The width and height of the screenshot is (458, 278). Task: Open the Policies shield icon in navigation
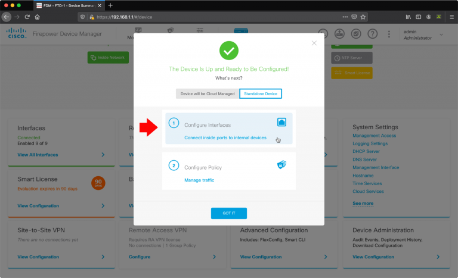coord(171,30)
